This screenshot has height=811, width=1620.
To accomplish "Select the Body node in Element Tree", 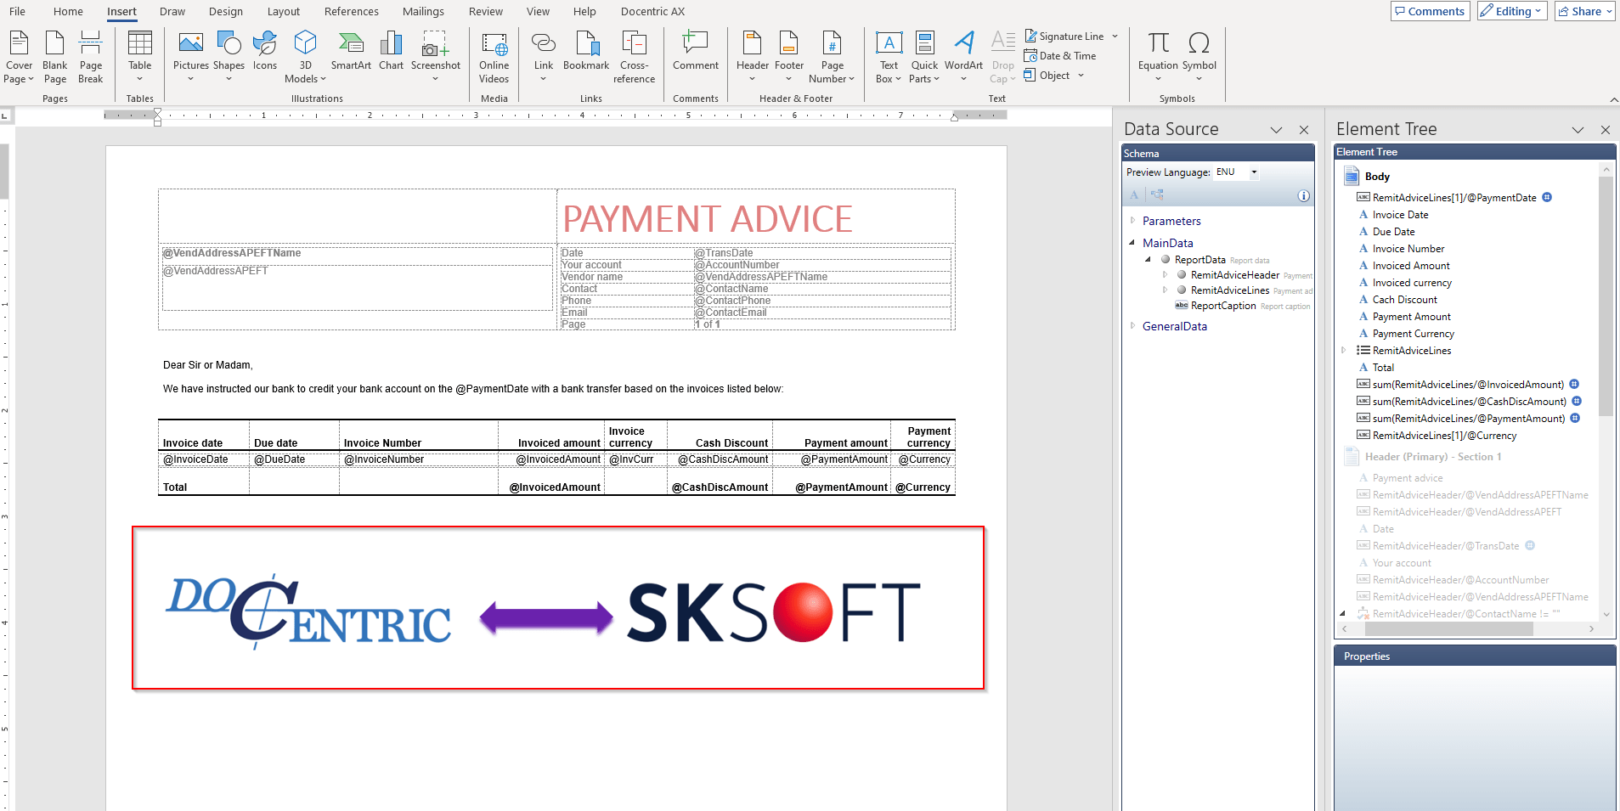I will 1377,177.
